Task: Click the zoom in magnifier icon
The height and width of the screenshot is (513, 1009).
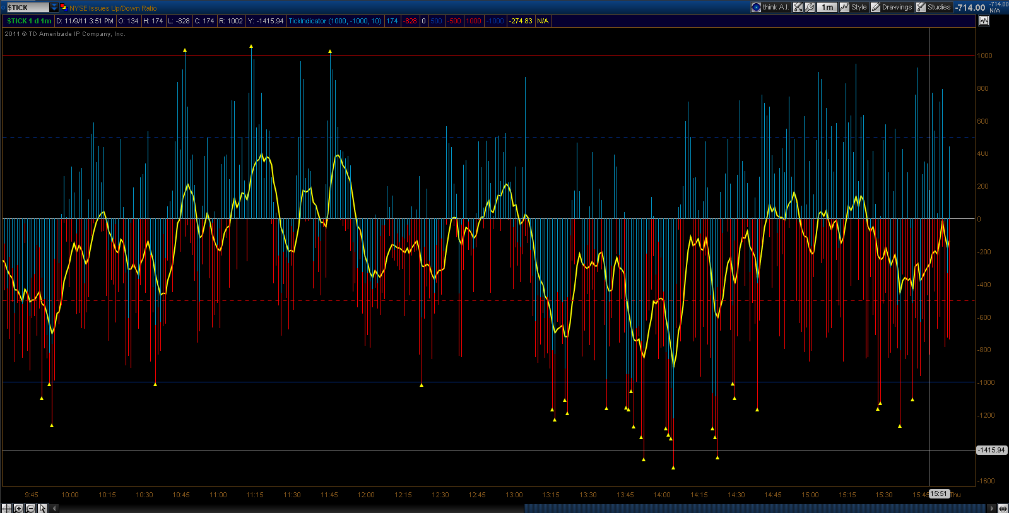Action: pyautogui.click(x=18, y=508)
